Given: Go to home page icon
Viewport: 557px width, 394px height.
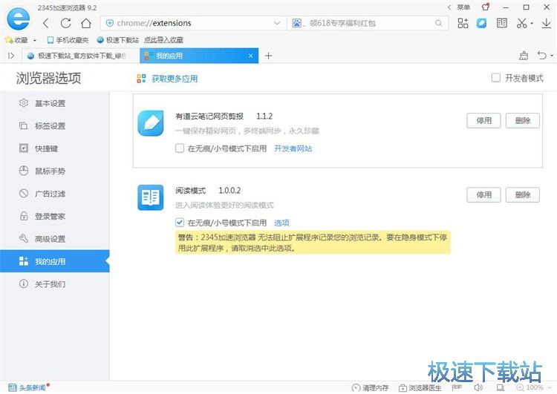Looking at the screenshot, I should (x=86, y=24).
